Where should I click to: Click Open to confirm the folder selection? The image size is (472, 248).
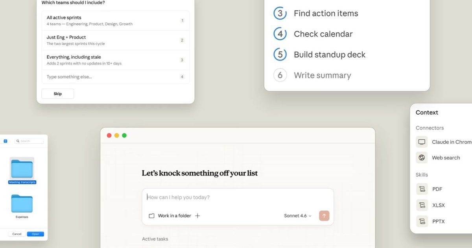[x=35, y=234]
